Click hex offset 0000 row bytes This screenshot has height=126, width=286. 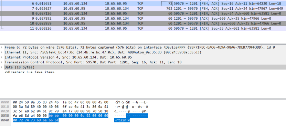(x=61, y=102)
